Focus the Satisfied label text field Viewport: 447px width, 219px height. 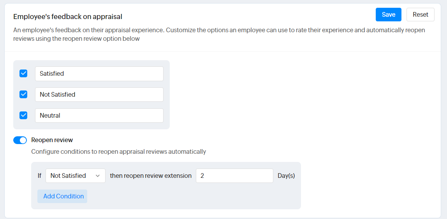pos(99,74)
